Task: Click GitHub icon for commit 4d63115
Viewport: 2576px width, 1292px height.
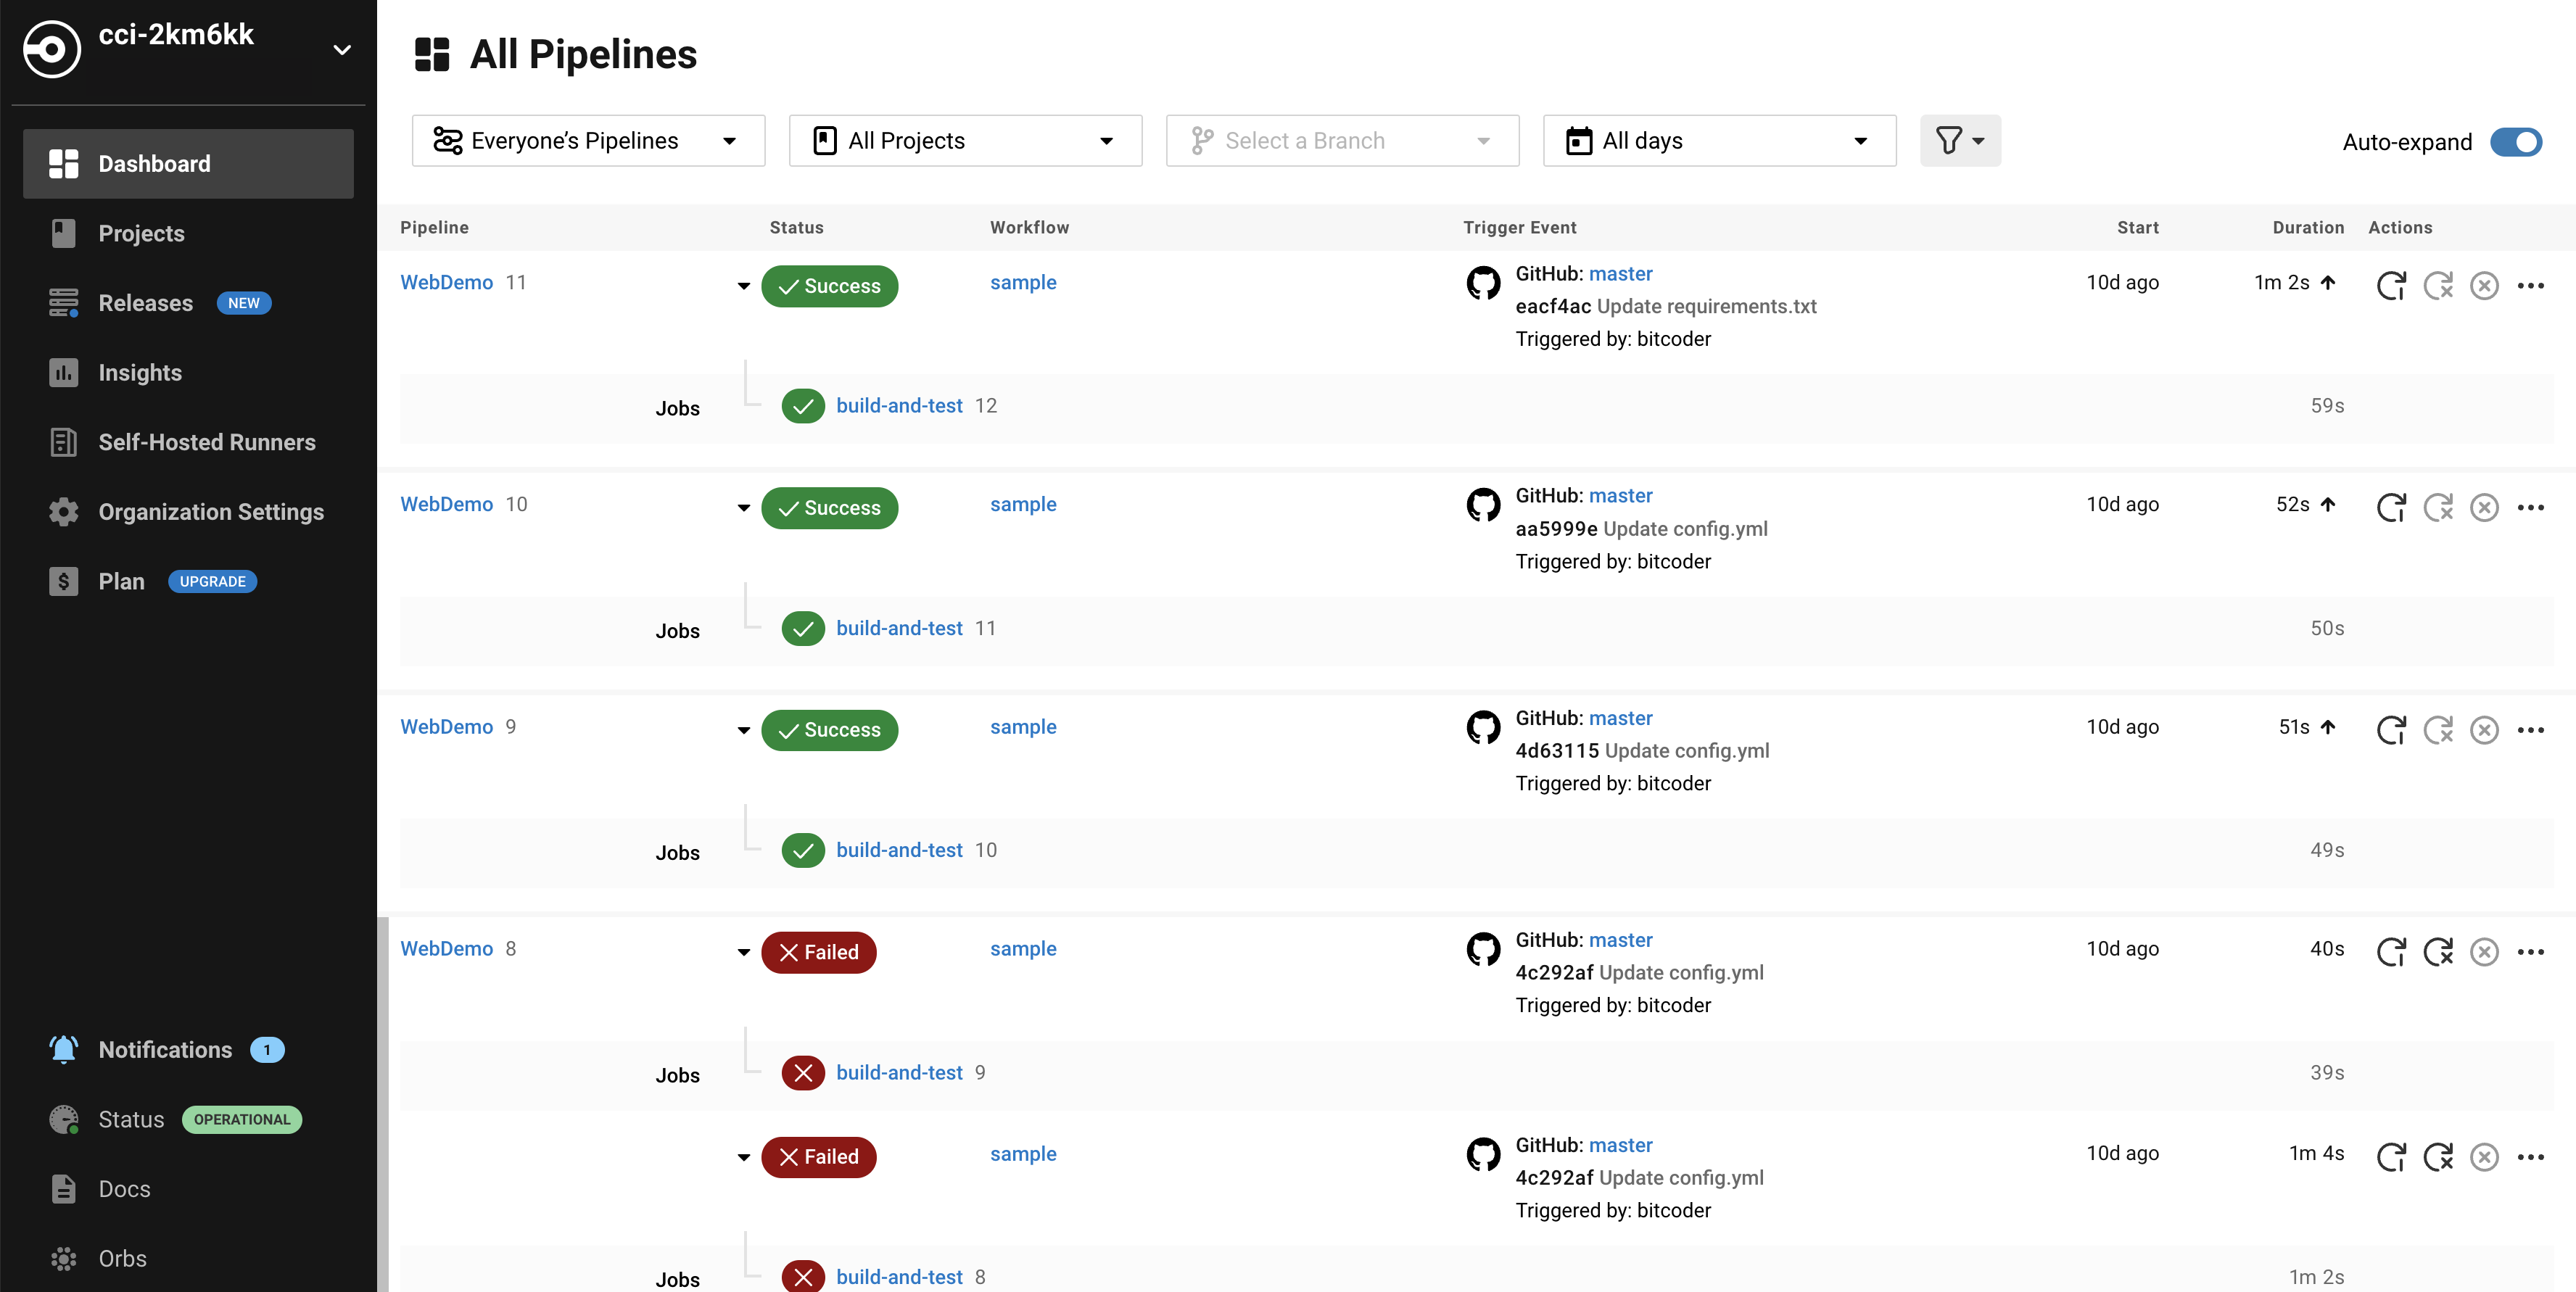Action: point(1483,727)
